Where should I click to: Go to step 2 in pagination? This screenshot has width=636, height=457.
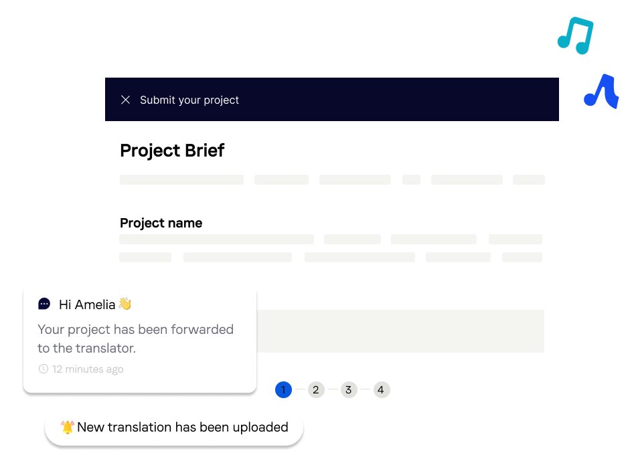click(x=316, y=389)
